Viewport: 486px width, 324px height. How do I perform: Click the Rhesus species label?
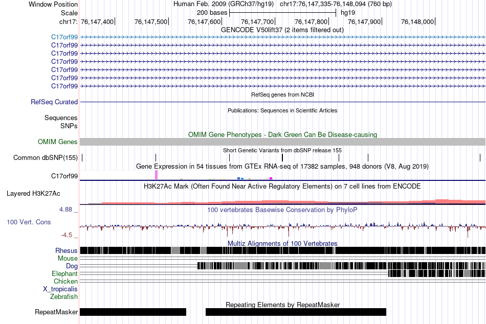(x=67, y=250)
